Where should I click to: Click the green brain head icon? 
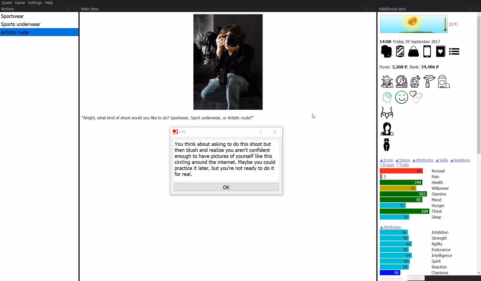[x=387, y=97]
